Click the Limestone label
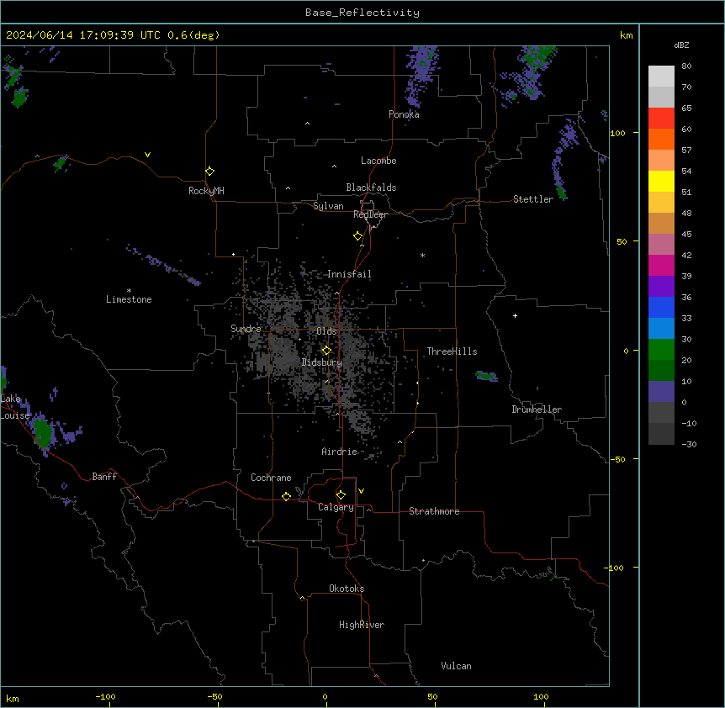This screenshot has width=725, height=708. click(129, 299)
